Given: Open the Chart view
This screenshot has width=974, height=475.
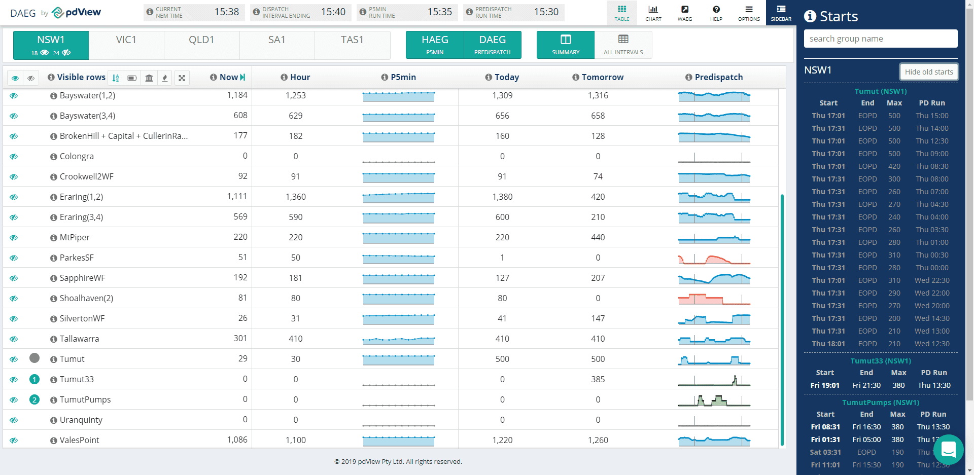Looking at the screenshot, I should [653, 13].
